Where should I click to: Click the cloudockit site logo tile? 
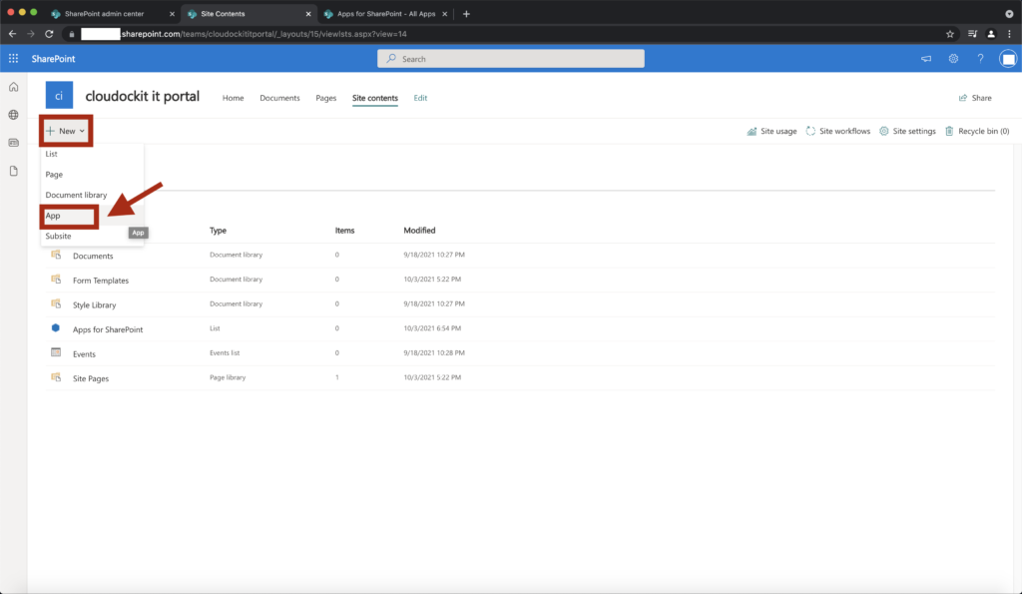pos(59,96)
